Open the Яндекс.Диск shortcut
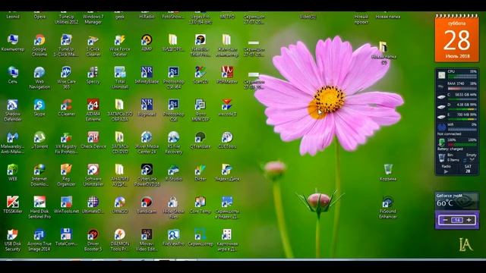Image resolution: width=486 pixels, height=273 pixels. pos(227,173)
